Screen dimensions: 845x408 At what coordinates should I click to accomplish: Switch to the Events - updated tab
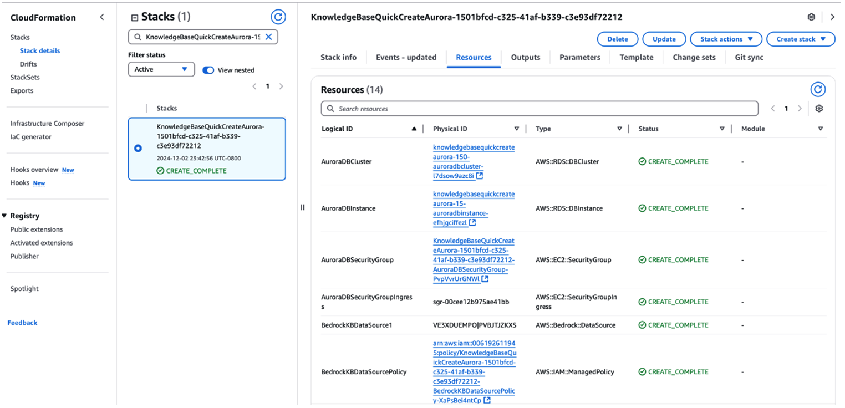point(406,57)
